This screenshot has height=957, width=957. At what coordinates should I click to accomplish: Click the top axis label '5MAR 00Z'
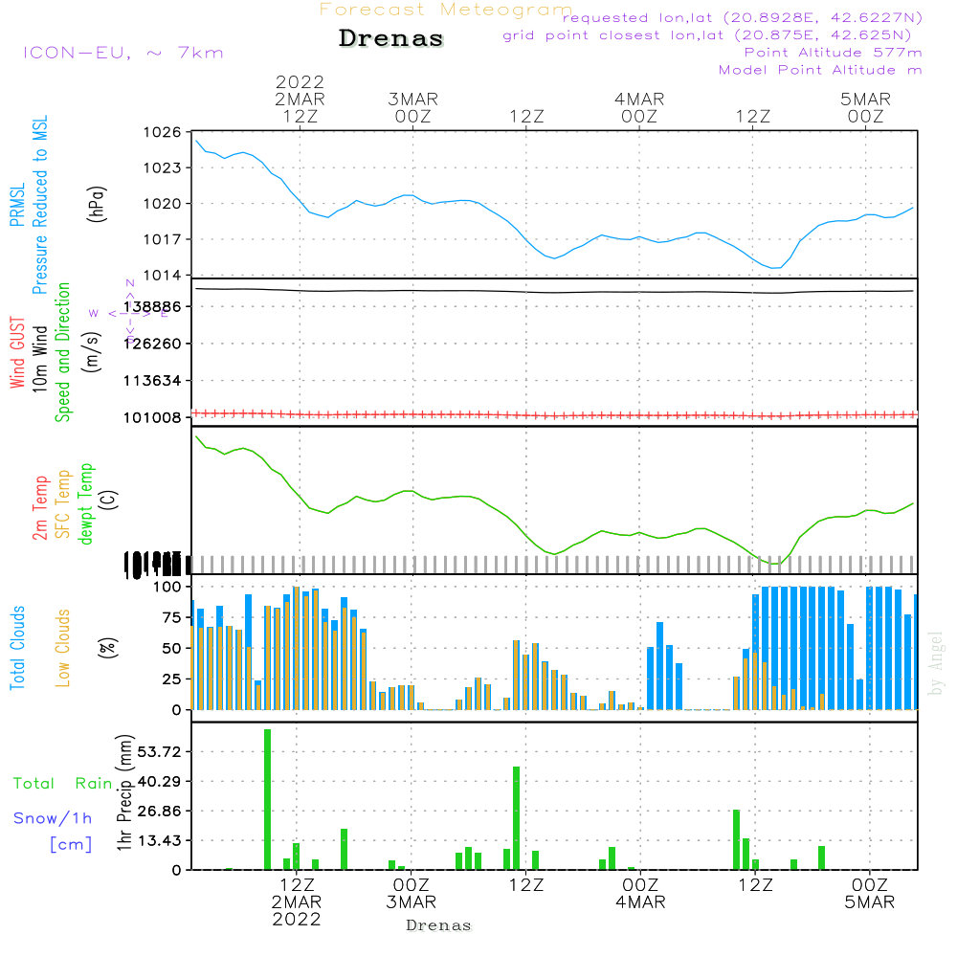click(865, 107)
